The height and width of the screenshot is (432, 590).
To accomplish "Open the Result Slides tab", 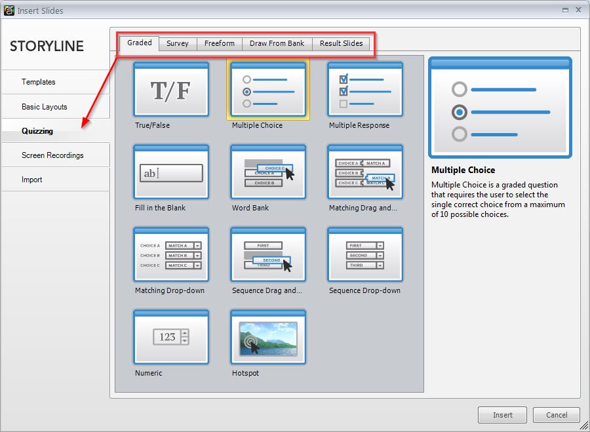I will click(341, 43).
